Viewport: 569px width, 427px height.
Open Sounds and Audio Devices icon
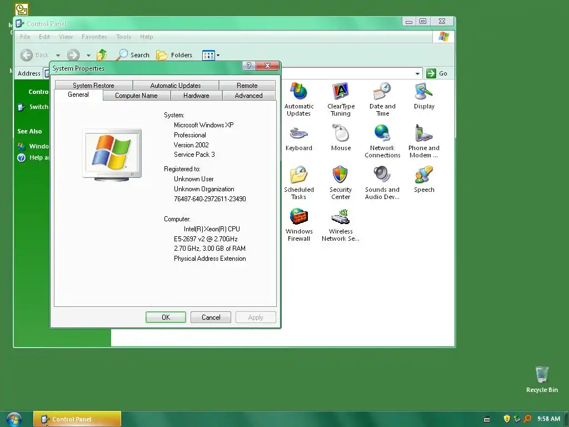pos(382,182)
